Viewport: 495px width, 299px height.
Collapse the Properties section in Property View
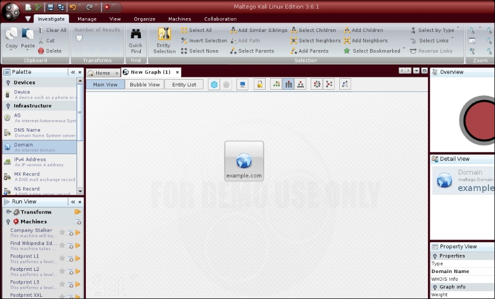pos(435,256)
